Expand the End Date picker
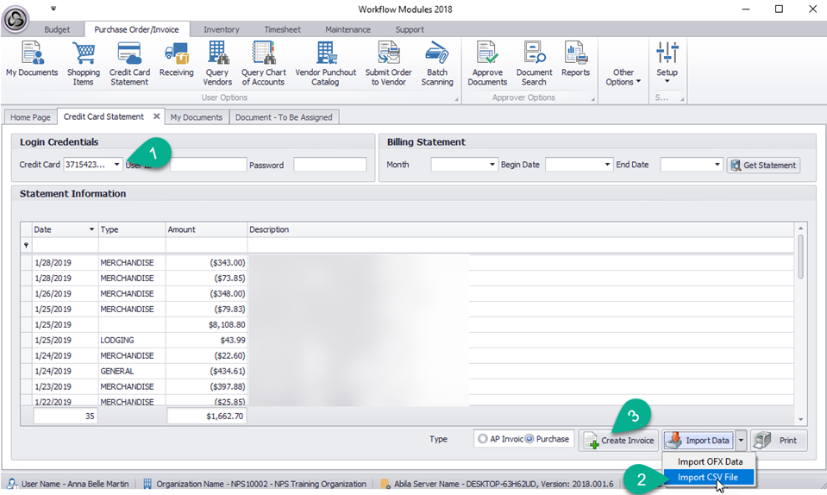Image resolution: width=827 pixels, height=495 pixels. pyautogui.click(x=717, y=165)
